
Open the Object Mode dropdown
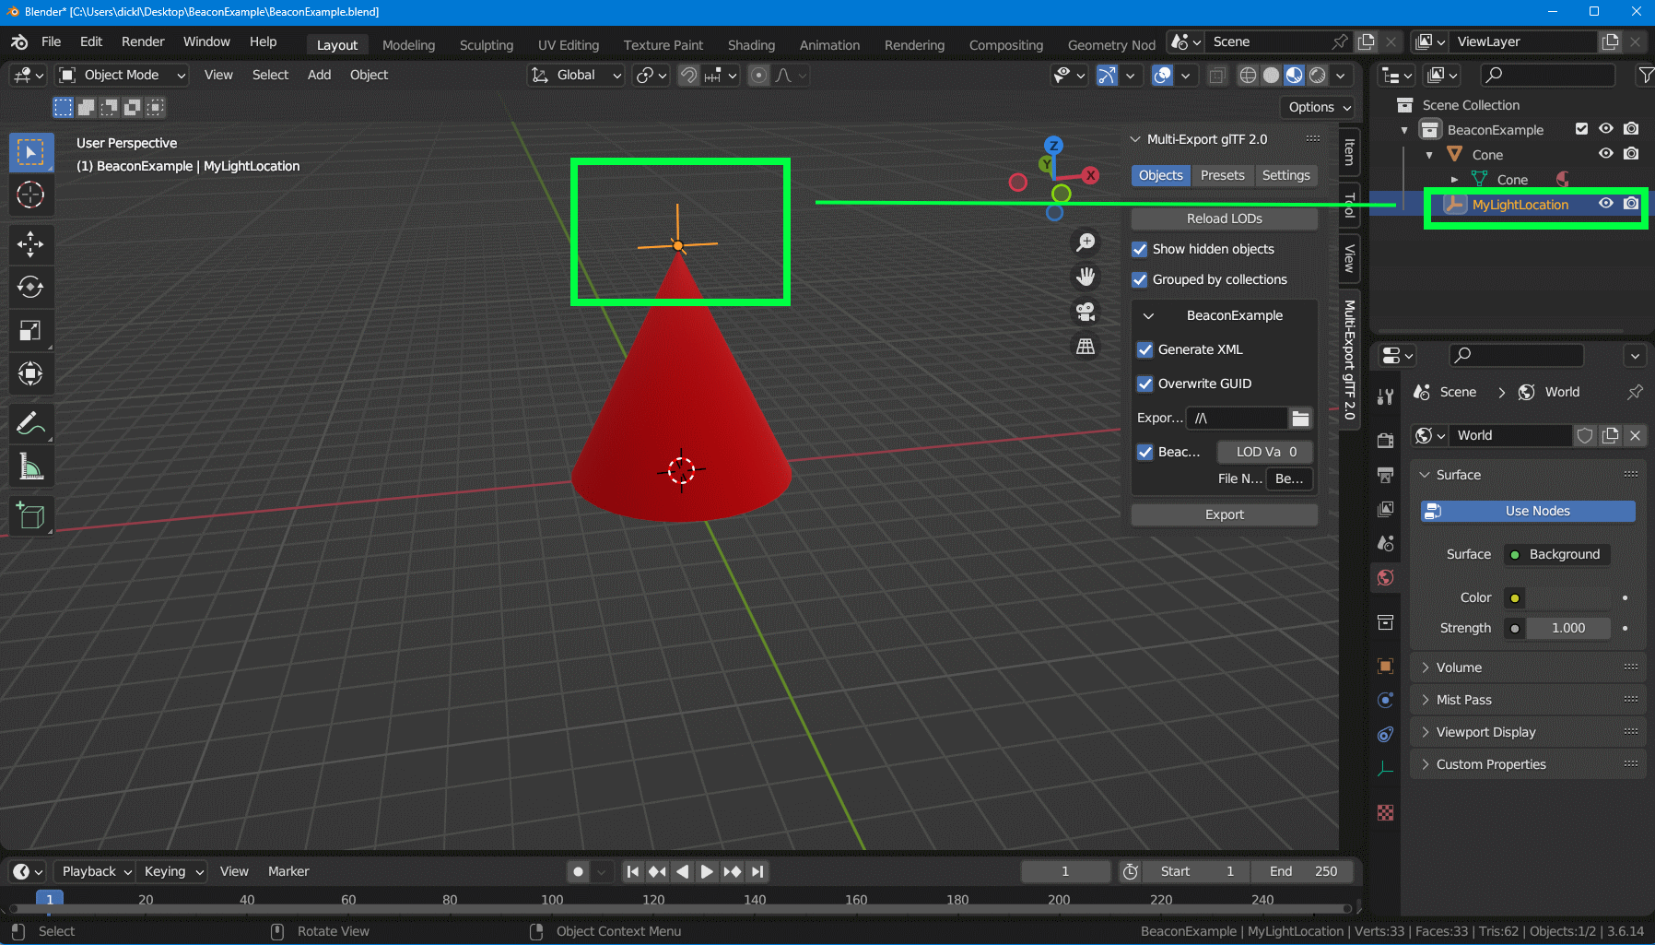point(123,75)
